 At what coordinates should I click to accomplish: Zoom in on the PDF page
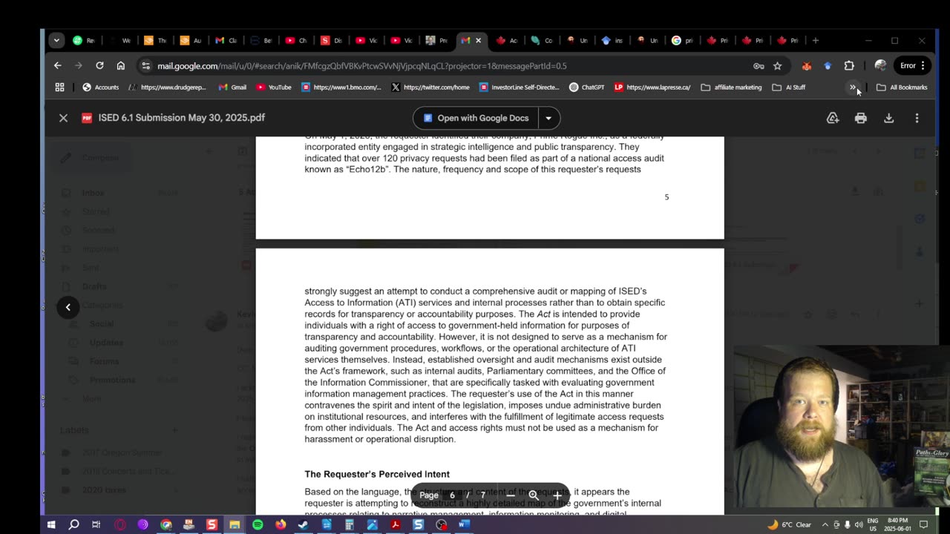(x=557, y=495)
